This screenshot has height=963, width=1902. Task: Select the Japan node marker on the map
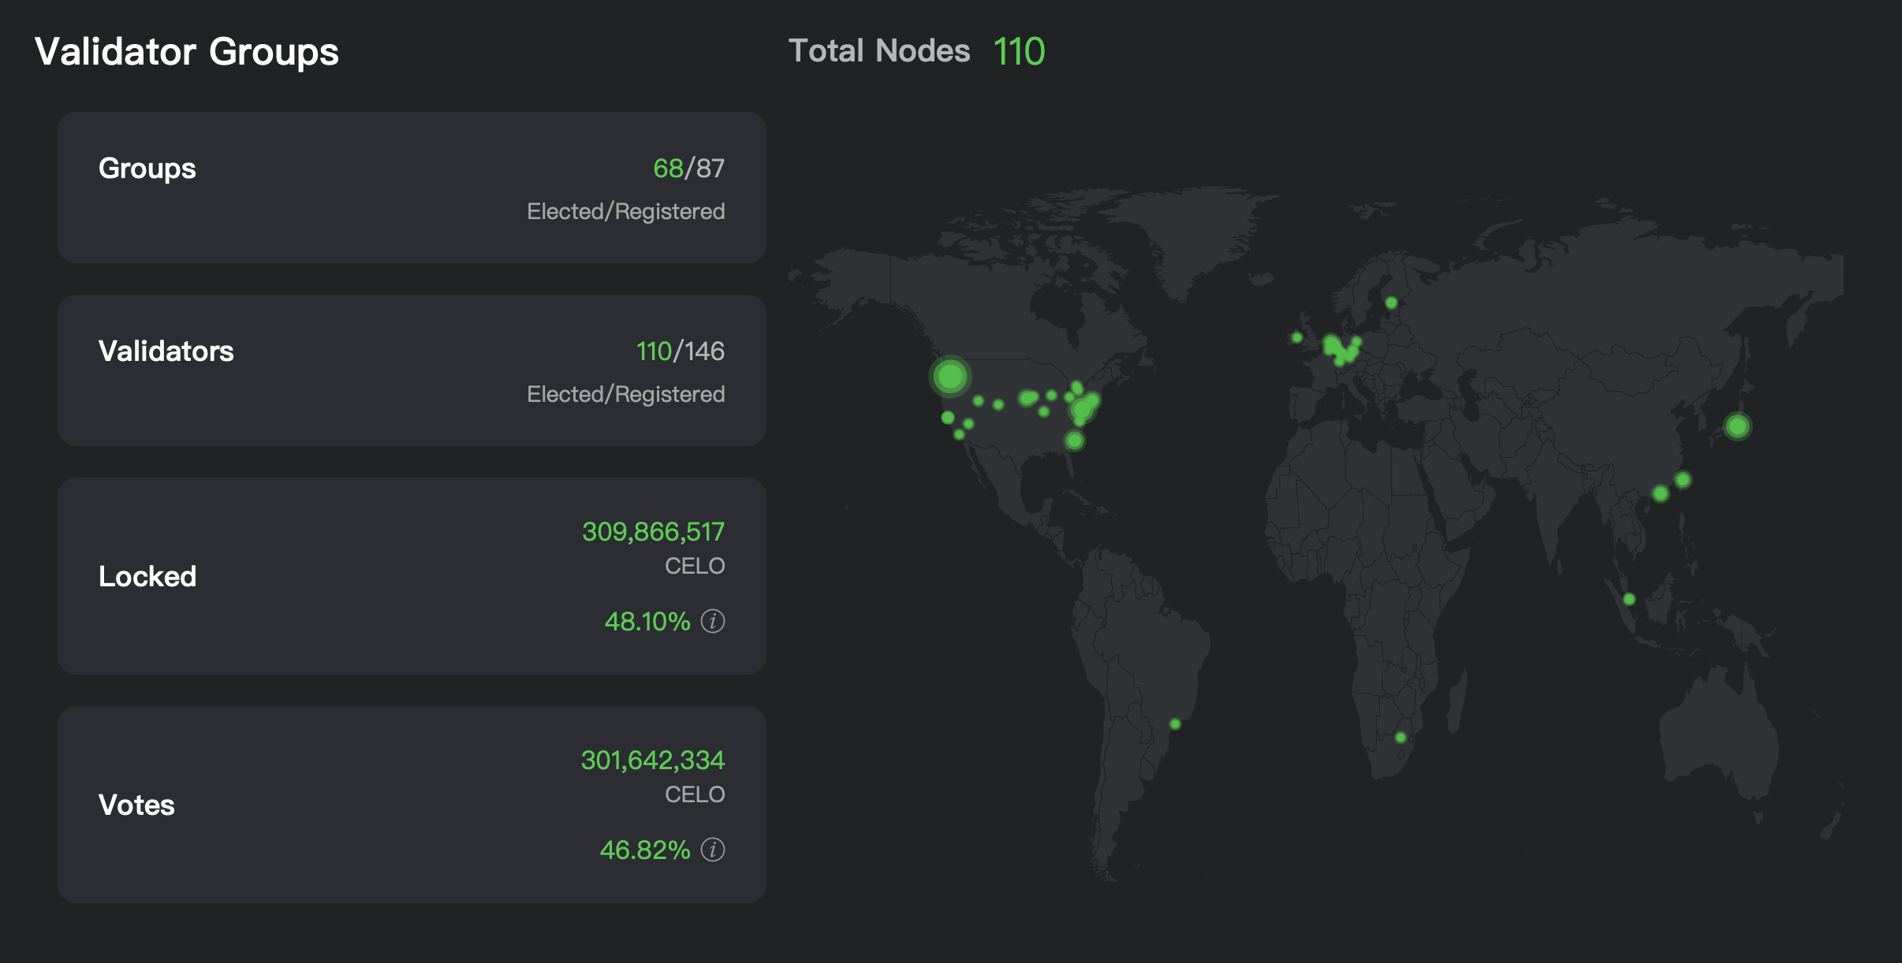[x=1737, y=426]
